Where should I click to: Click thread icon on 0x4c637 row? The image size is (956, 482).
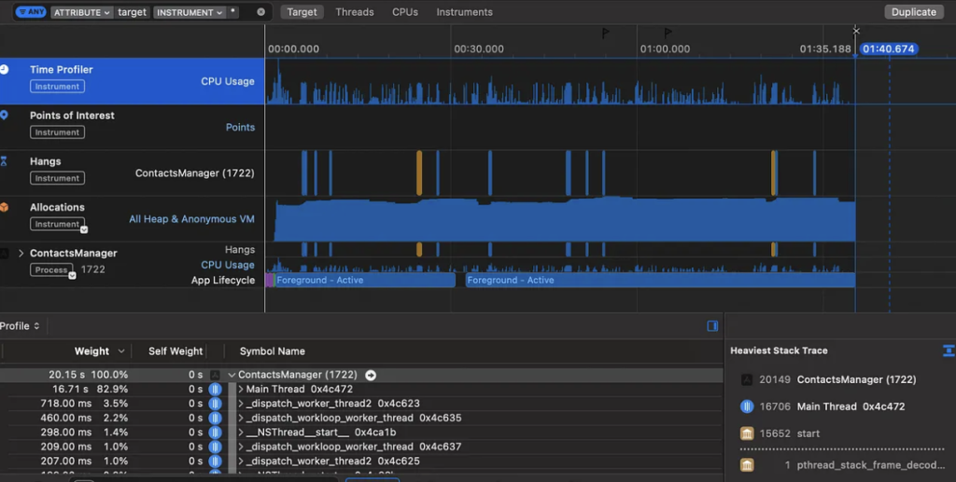coord(215,447)
